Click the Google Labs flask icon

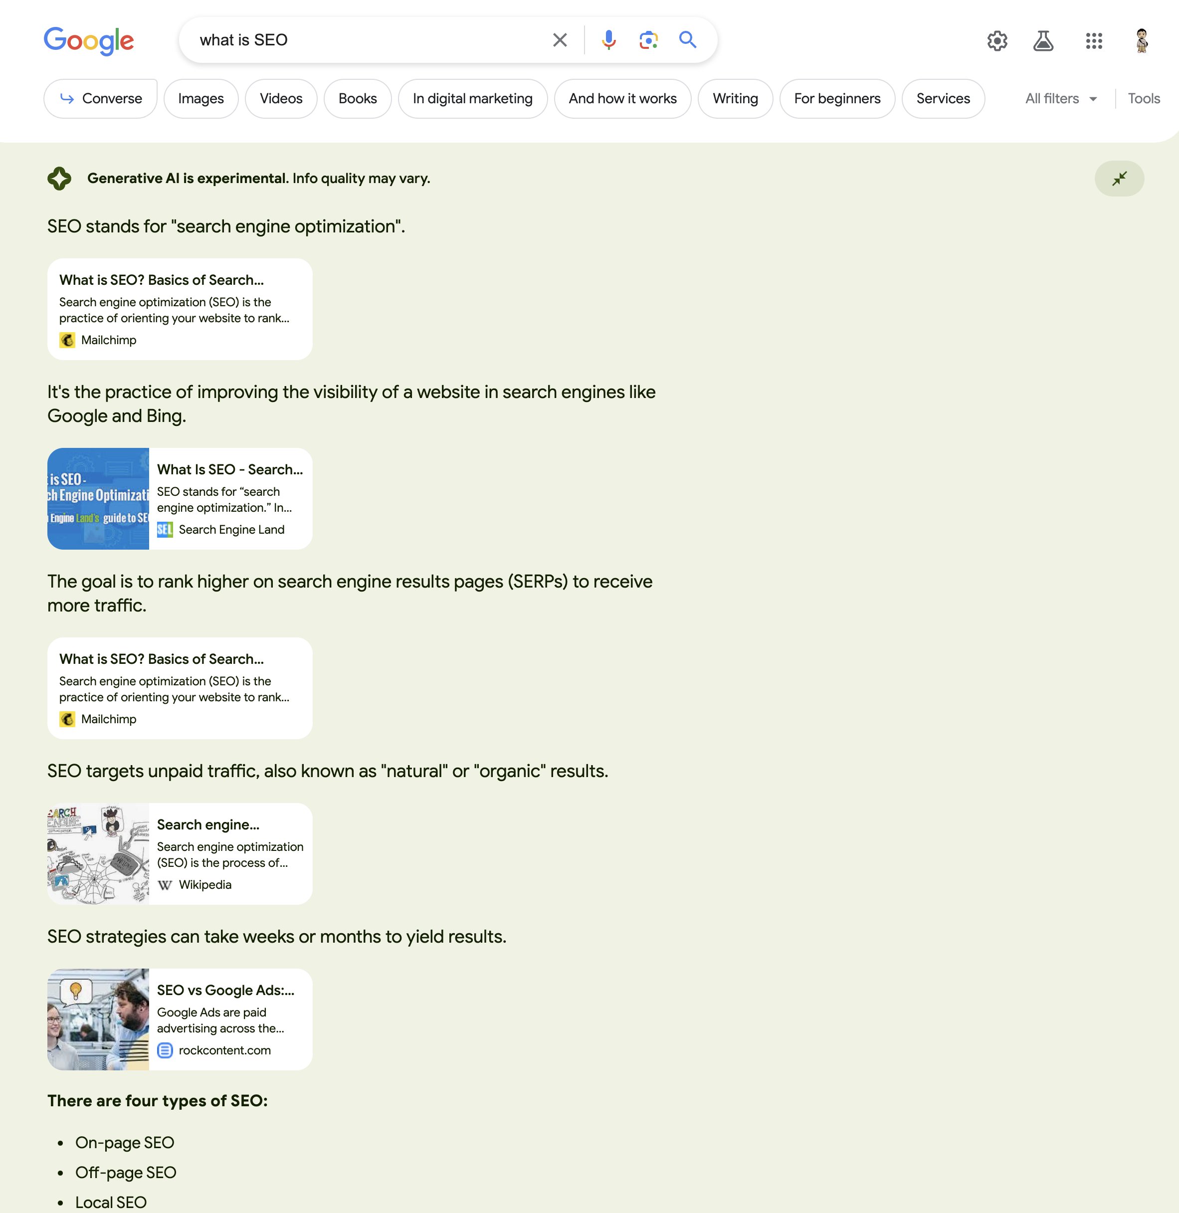click(x=1045, y=40)
